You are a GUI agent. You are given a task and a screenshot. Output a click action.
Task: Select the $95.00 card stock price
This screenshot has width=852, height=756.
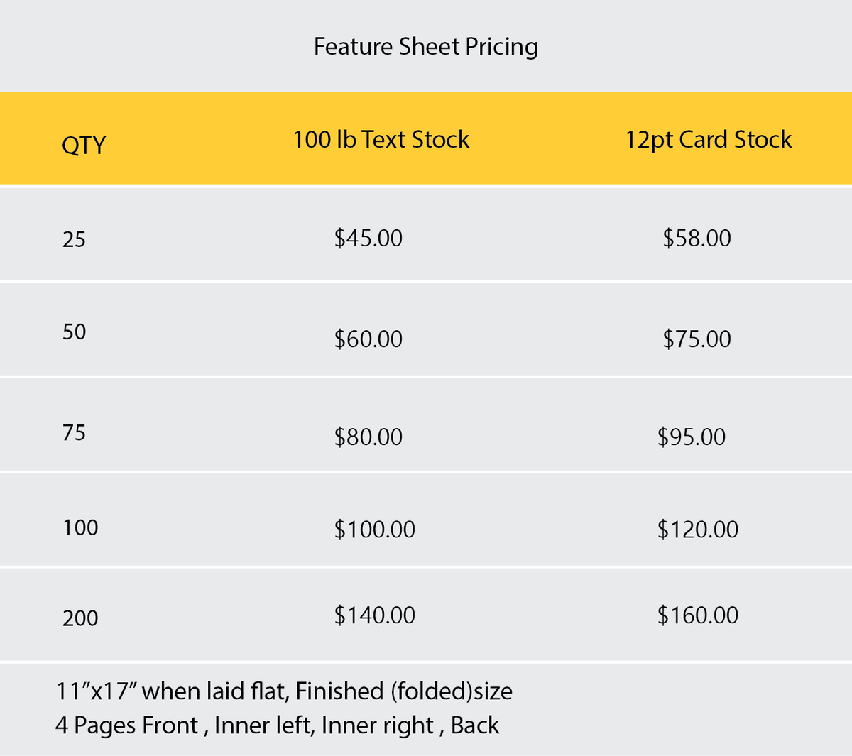(692, 437)
